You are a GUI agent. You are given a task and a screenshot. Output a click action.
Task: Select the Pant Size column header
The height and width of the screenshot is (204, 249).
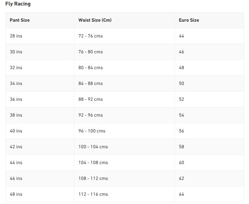[x=20, y=20]
